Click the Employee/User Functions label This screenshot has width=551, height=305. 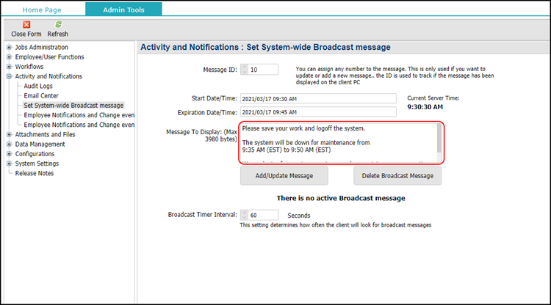(49, 56)
